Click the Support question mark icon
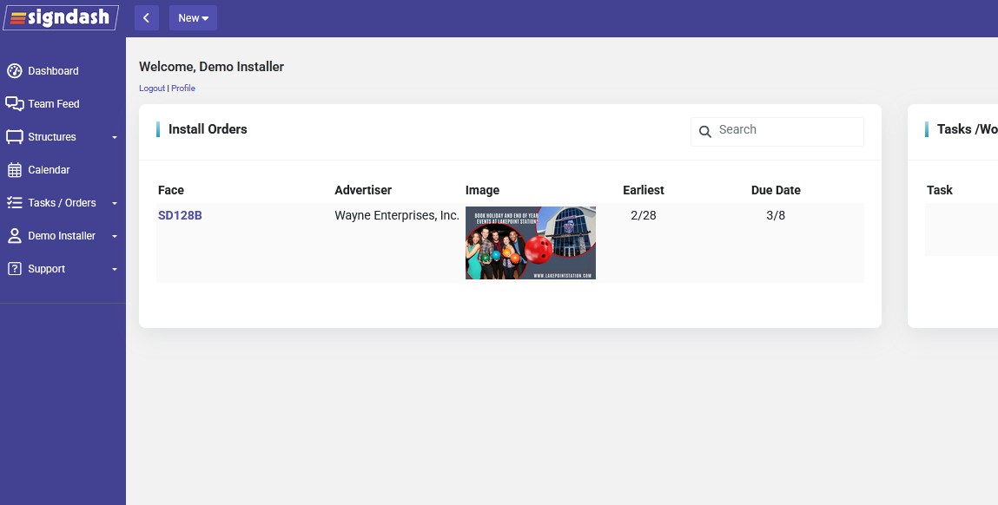 (14, 269)
